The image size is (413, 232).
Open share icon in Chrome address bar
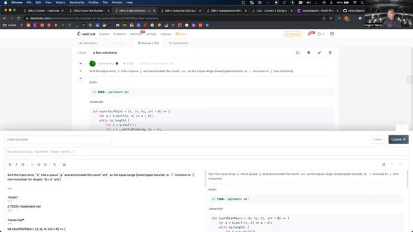tap(324, 19)
